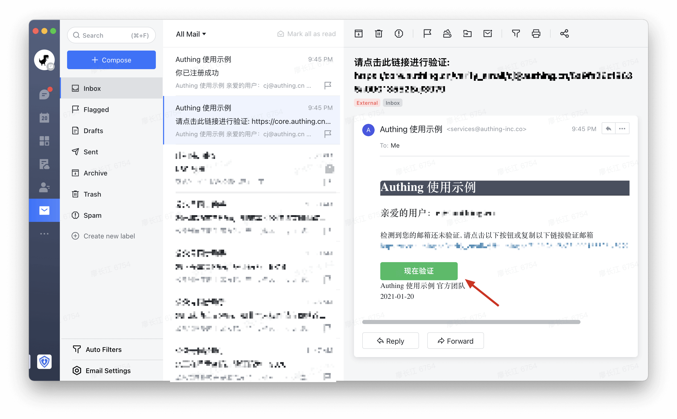Click the trash delete icon in toolbar
The width and height of the screenshot is (677, 419).
click(378, 34)
